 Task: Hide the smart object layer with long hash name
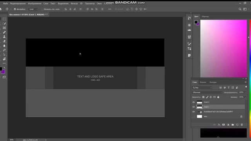193,112
